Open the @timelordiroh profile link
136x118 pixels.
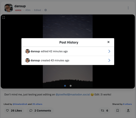(20, 104)
